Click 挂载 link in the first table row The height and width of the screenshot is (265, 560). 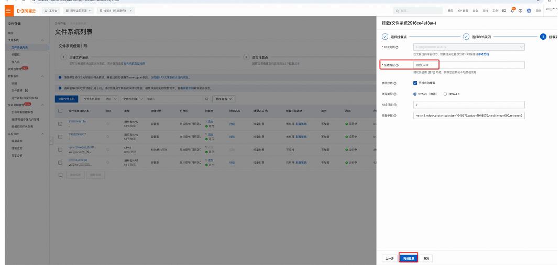[x=232, y=123]
